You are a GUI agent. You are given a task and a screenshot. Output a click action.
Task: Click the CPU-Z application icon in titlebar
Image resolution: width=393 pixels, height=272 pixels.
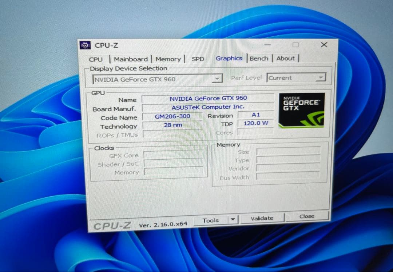(85, 45)
